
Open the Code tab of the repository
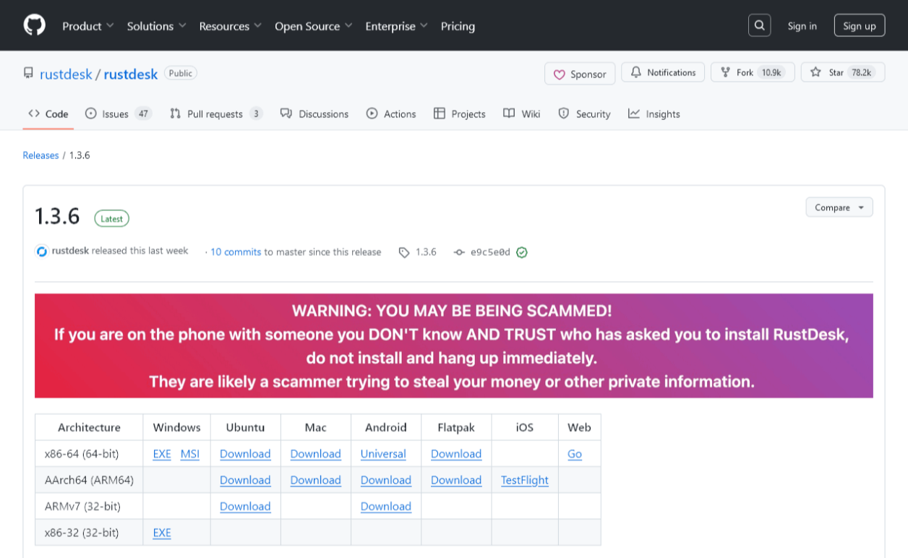[x=47, y=113]
